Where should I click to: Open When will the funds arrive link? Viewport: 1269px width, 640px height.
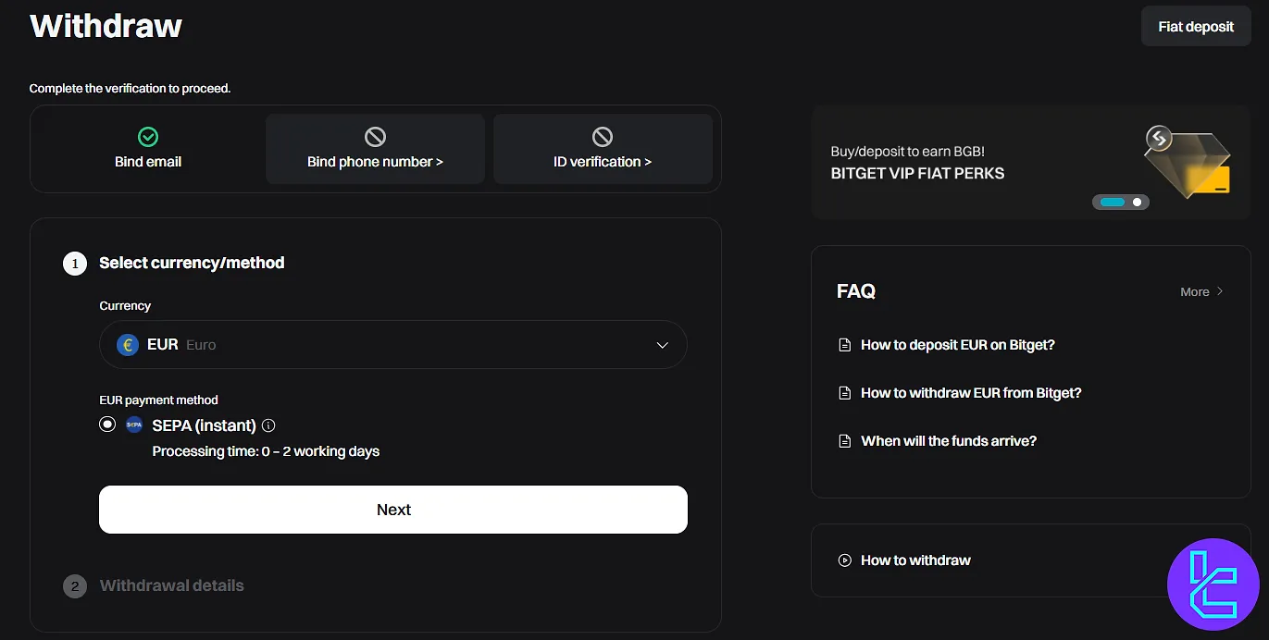tap(949, 441)
